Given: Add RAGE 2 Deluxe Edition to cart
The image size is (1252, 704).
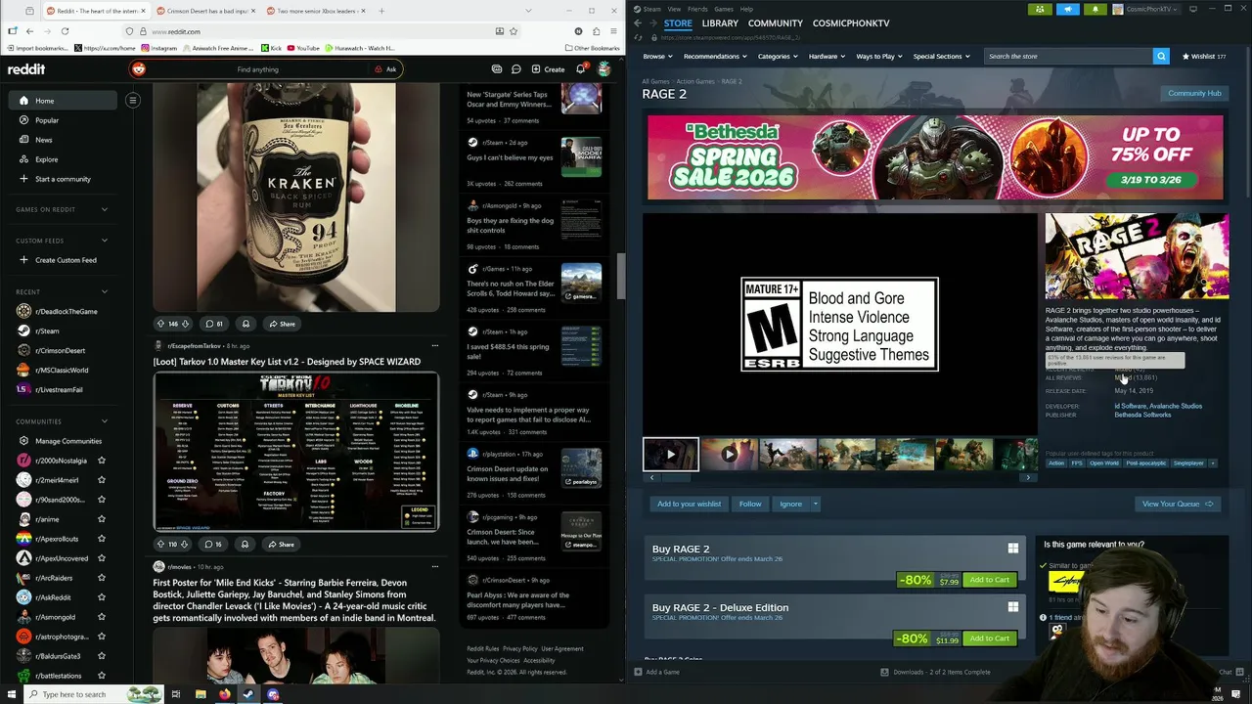Looking at the screenshot, I should coord(989,638).
